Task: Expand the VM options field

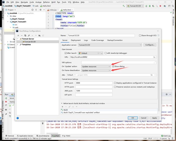Action: tap(155, 62)
